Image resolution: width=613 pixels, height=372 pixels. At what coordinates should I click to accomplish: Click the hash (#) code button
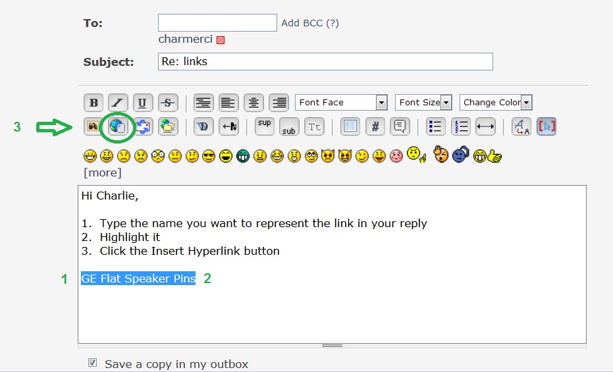point(375,126)
